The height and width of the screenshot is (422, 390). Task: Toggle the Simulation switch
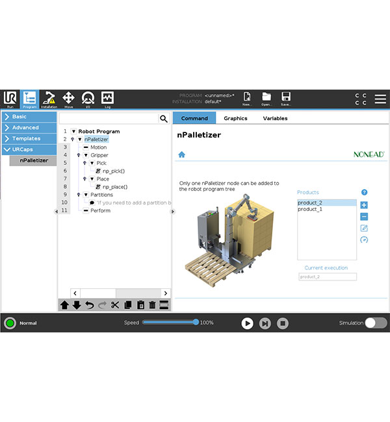pos(376,323)
